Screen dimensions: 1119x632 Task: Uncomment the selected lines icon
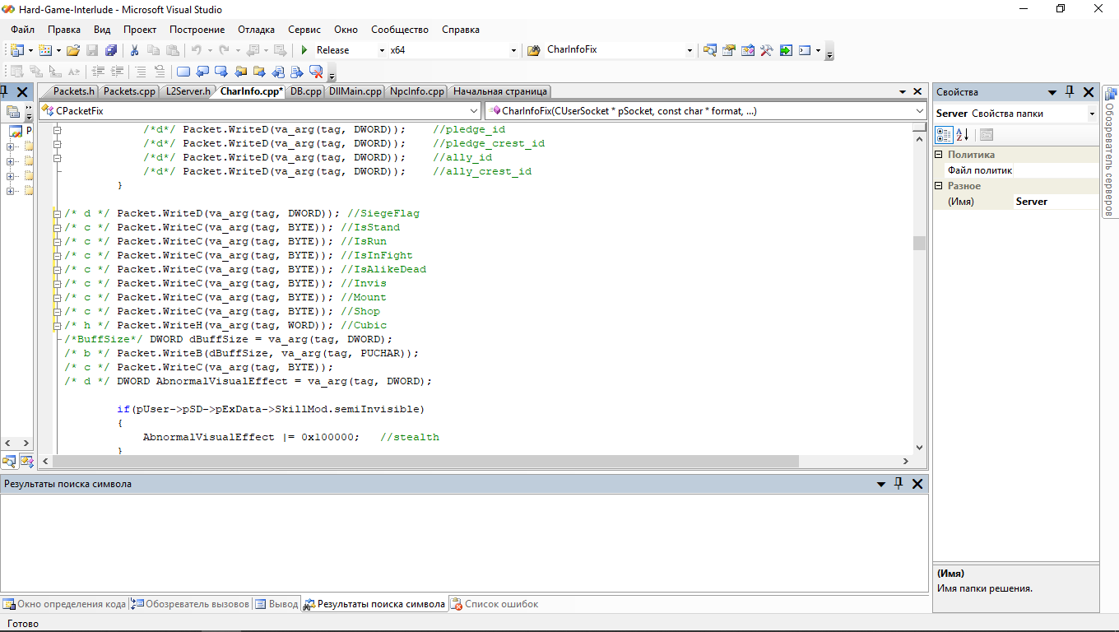tap(160, 72)
